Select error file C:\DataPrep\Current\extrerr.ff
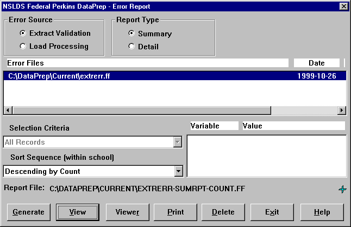 [x=175, y=76]
